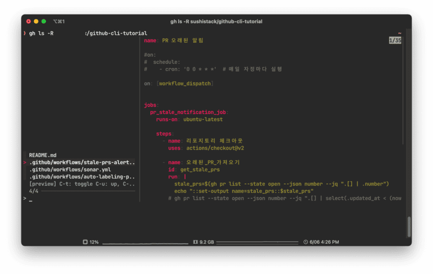Select README.md in the file list

[x=43, y=155]
